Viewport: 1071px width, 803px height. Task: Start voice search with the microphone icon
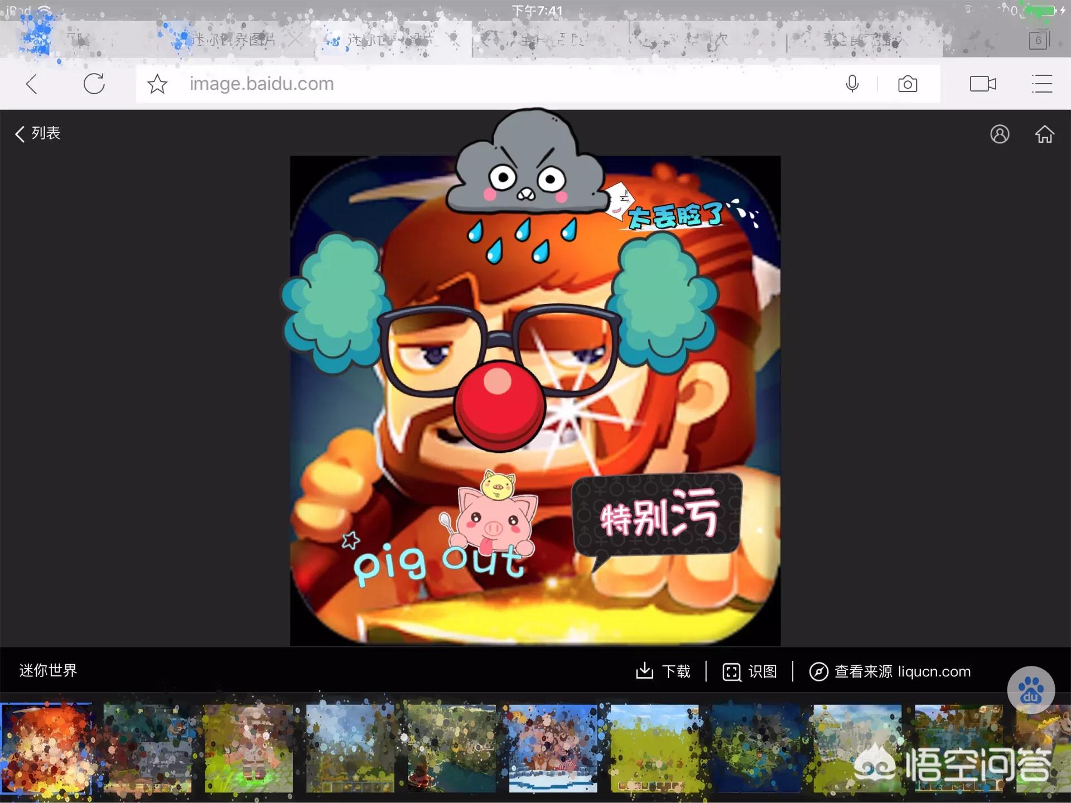852,84
